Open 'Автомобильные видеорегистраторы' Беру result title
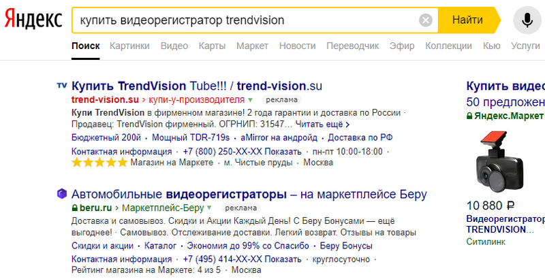 pyautogui.click(x=249, y=194)
